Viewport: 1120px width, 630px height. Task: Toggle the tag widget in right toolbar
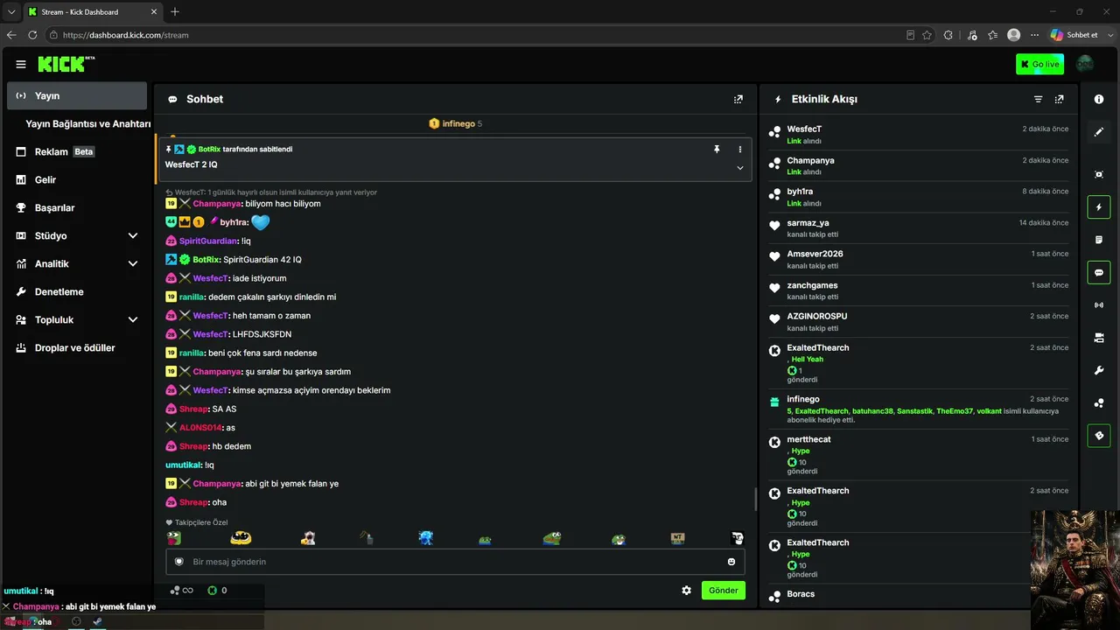pos(1099,436)
